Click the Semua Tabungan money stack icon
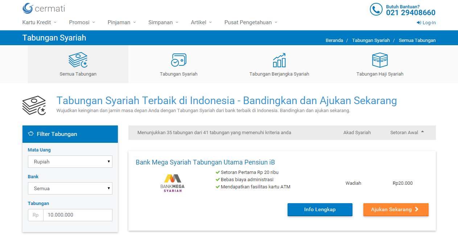Image resolution: width=458 pixels, height=235 pixels. (x=78, y=60)
